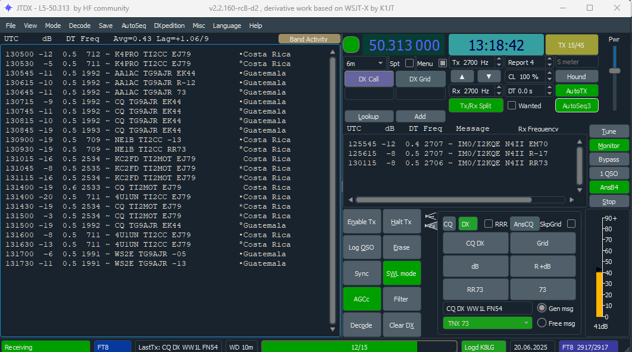This screenshot has width=632, height=352.
Task: Click the Band Activity label button
Action: [x=309, y=39]
